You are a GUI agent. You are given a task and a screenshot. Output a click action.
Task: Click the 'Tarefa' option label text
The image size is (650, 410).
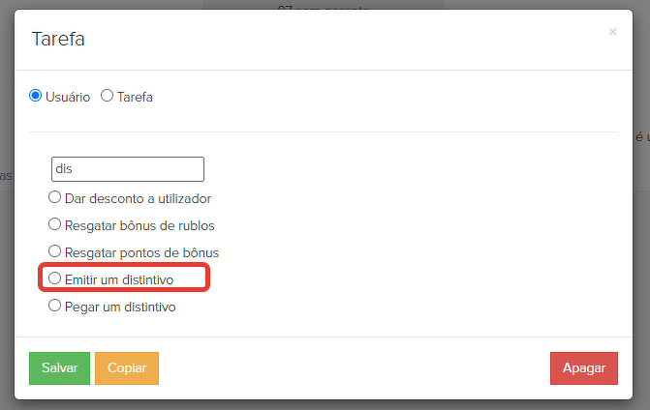136,97
